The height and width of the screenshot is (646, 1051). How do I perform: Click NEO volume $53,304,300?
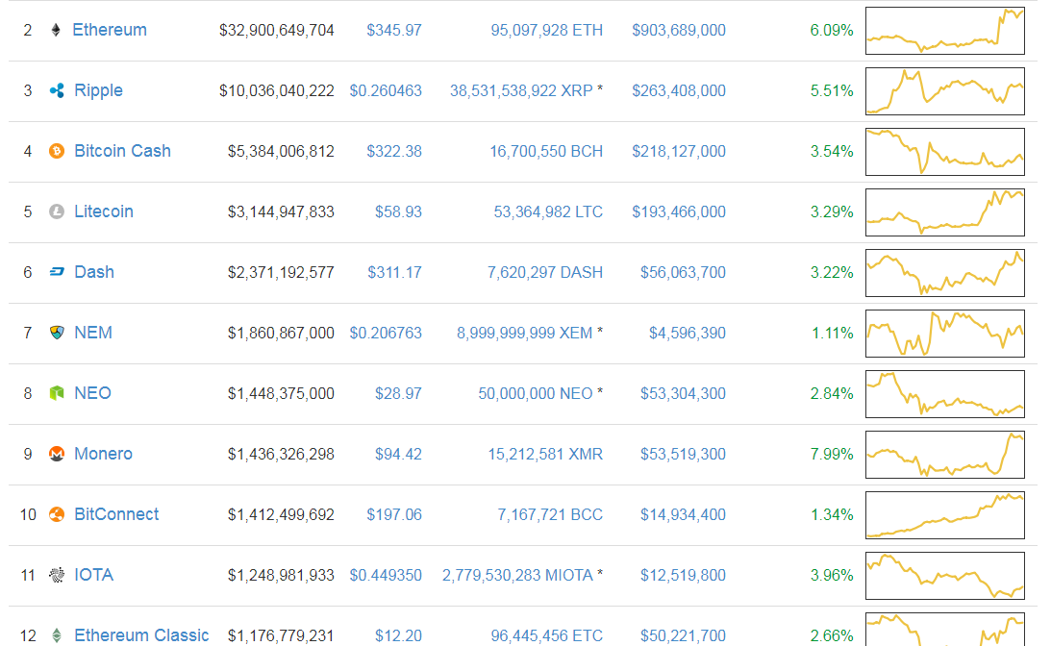683,393
